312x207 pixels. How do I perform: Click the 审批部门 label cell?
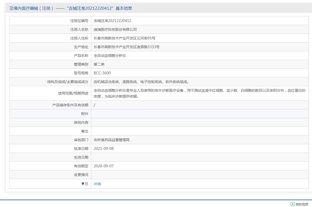coord(51,140)
